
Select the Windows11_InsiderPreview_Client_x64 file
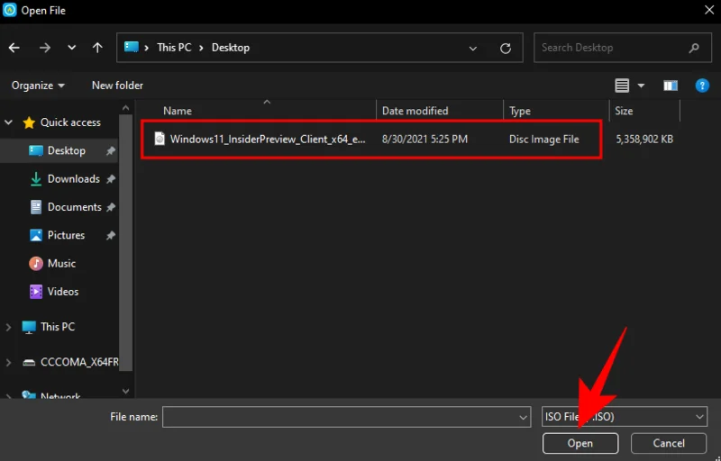click(268, 140)
